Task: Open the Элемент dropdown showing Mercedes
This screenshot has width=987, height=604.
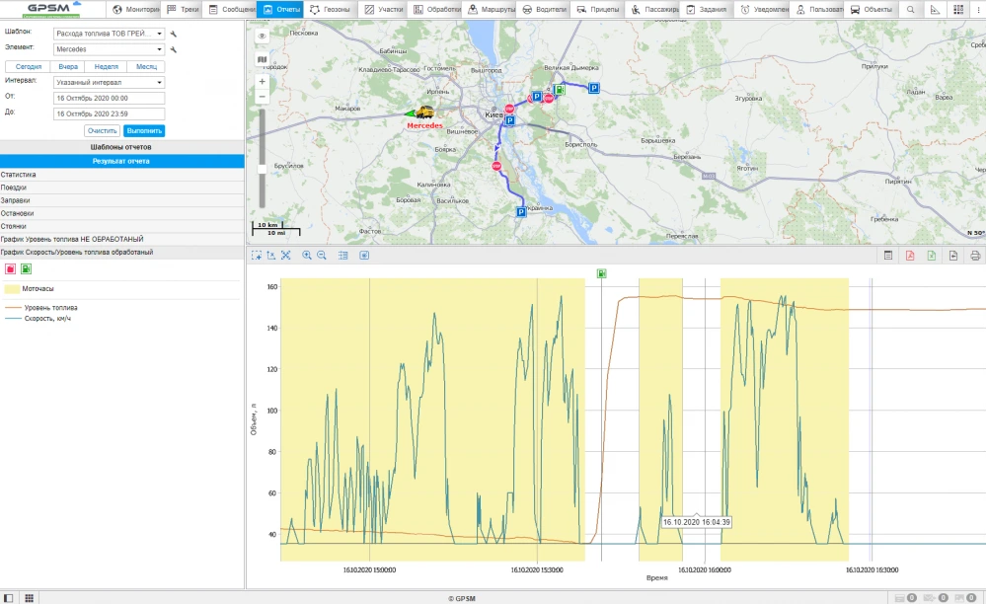Action: coord(109,48)
